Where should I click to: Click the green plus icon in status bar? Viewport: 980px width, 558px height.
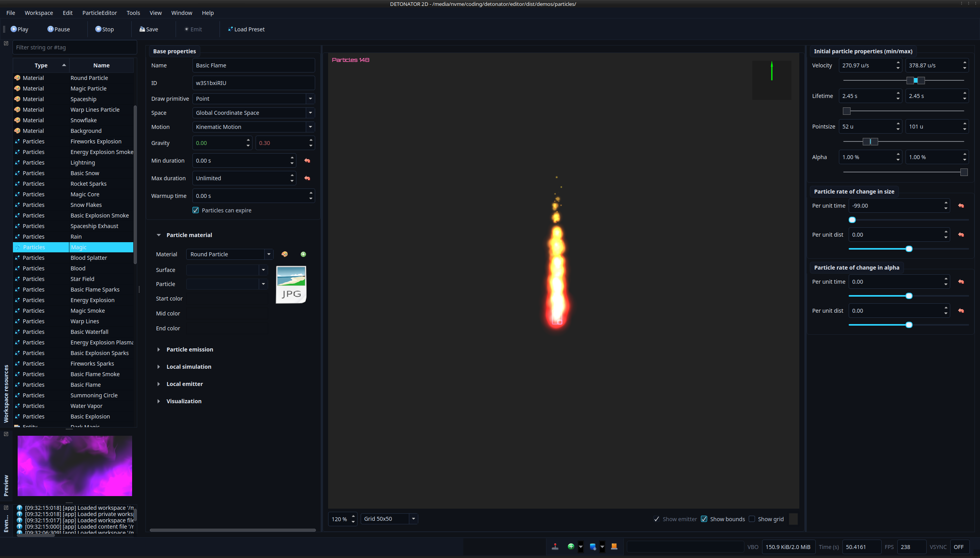coord(571,547)
